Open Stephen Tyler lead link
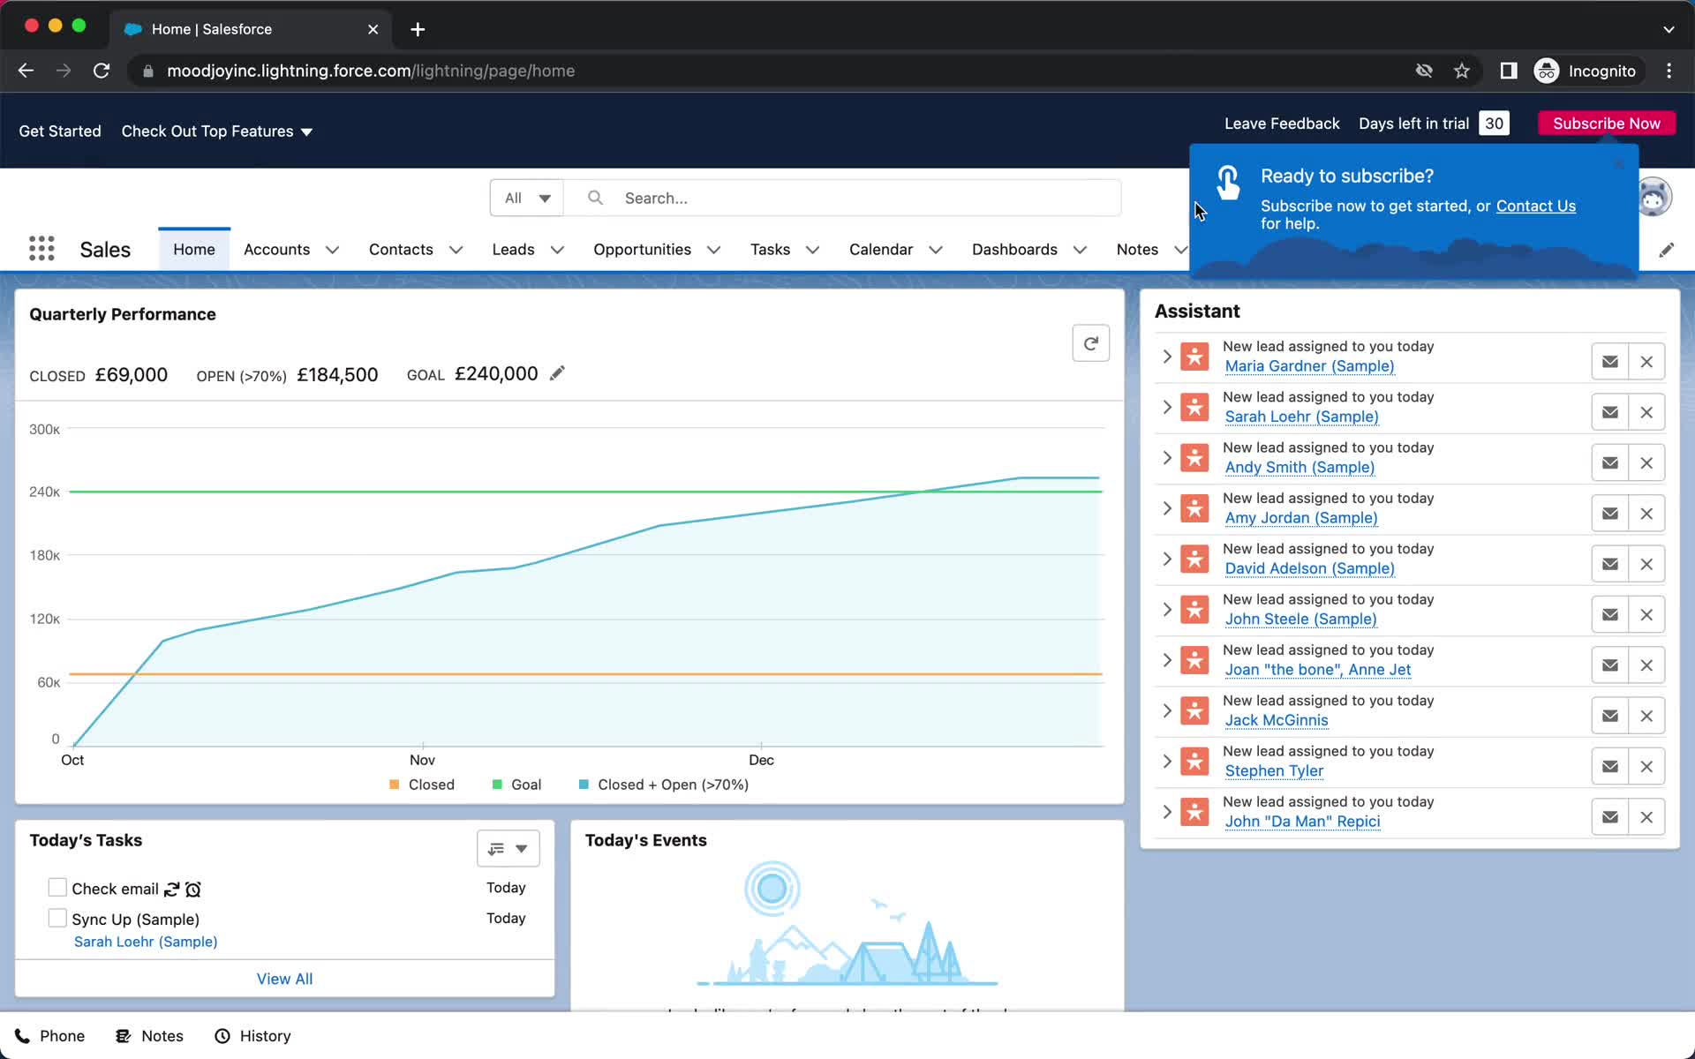 click(x=1274, y=770)
